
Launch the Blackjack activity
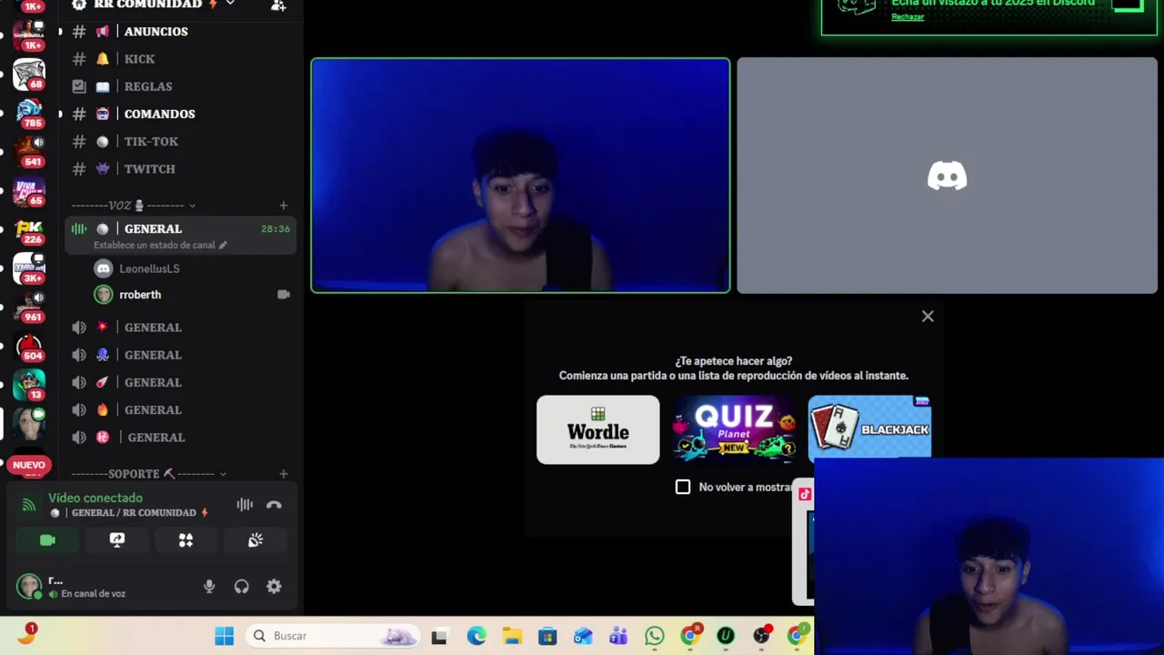[x=869, y=428]
